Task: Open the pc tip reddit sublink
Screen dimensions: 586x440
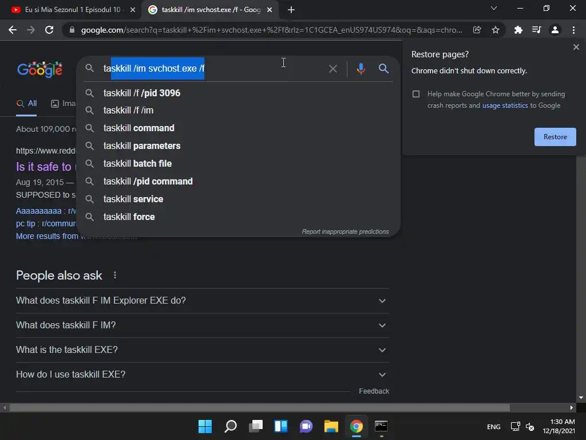Action: coord(46,223)
